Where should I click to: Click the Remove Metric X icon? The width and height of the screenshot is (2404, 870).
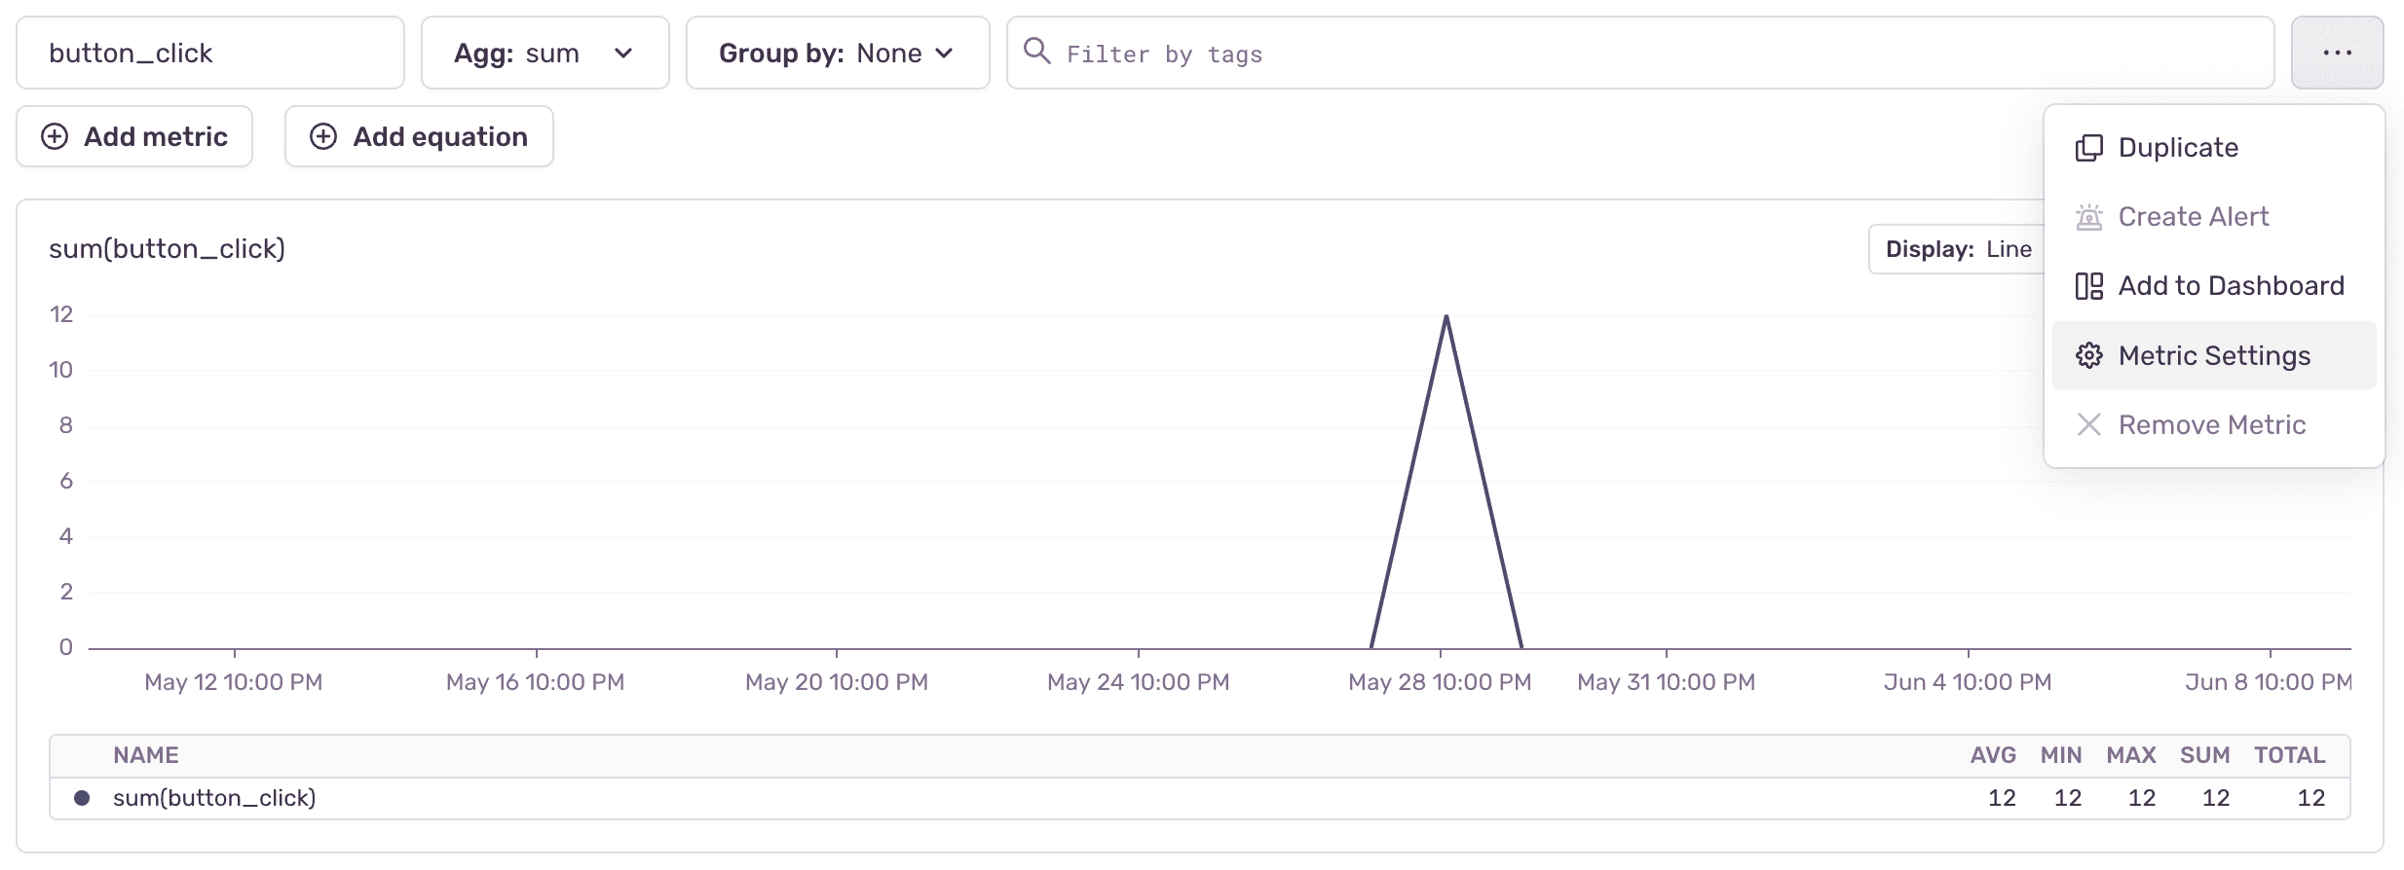[2088, 425]
